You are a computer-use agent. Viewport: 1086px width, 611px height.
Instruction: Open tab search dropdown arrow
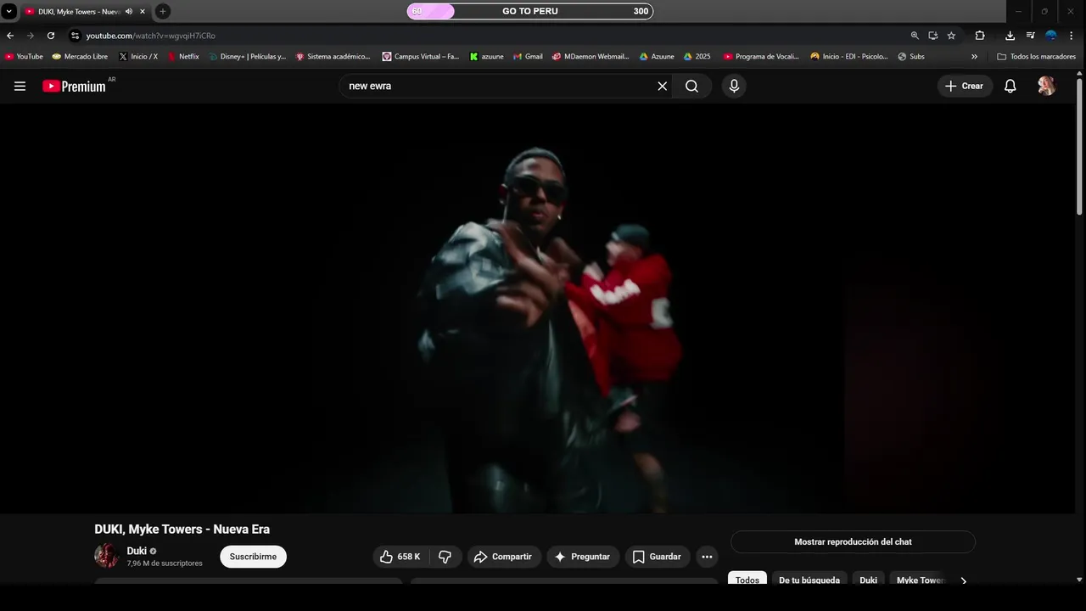[x=8, y=11]
